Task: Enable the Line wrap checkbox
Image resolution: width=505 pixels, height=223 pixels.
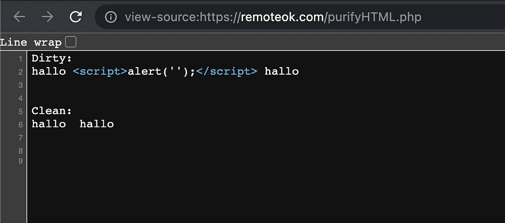Action: click(71, 42)
